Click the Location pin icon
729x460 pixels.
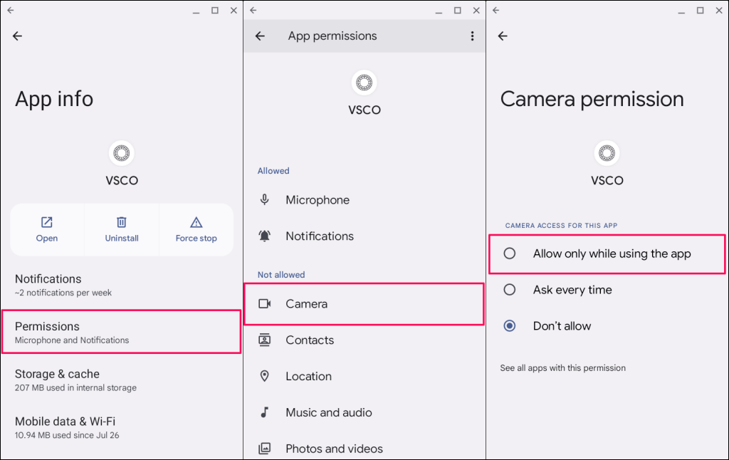point(265,376)
